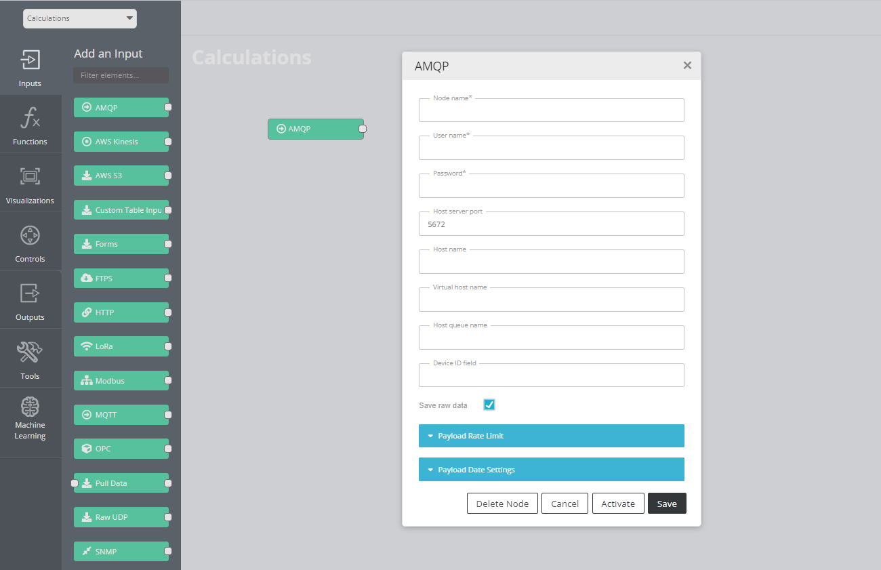
Task: Select the LoRa input element
Action: click(x=121, y=346)
